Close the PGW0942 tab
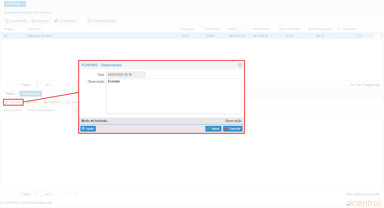384x208 pixels. [x=24, y=3]
